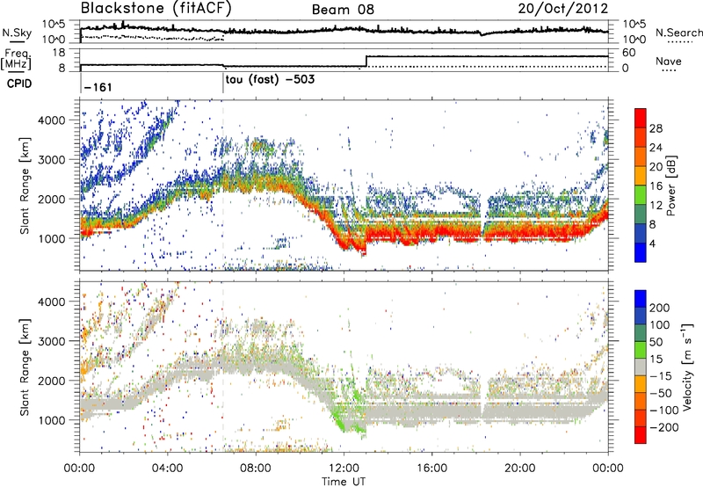
Task: Click the CPID change marker line at 06:30
Action: [x=223, y=84]
